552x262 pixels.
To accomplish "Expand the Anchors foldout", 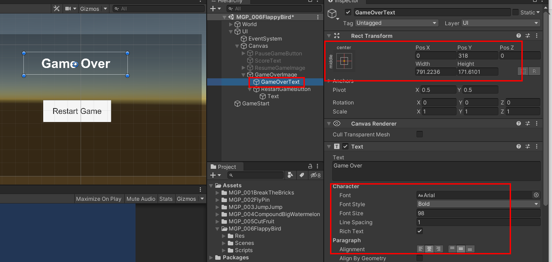I will coord(329,81).
